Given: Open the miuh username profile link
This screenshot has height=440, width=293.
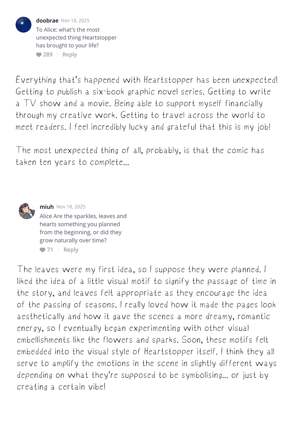Looking at the screenshot, I should tap(47, 207).
